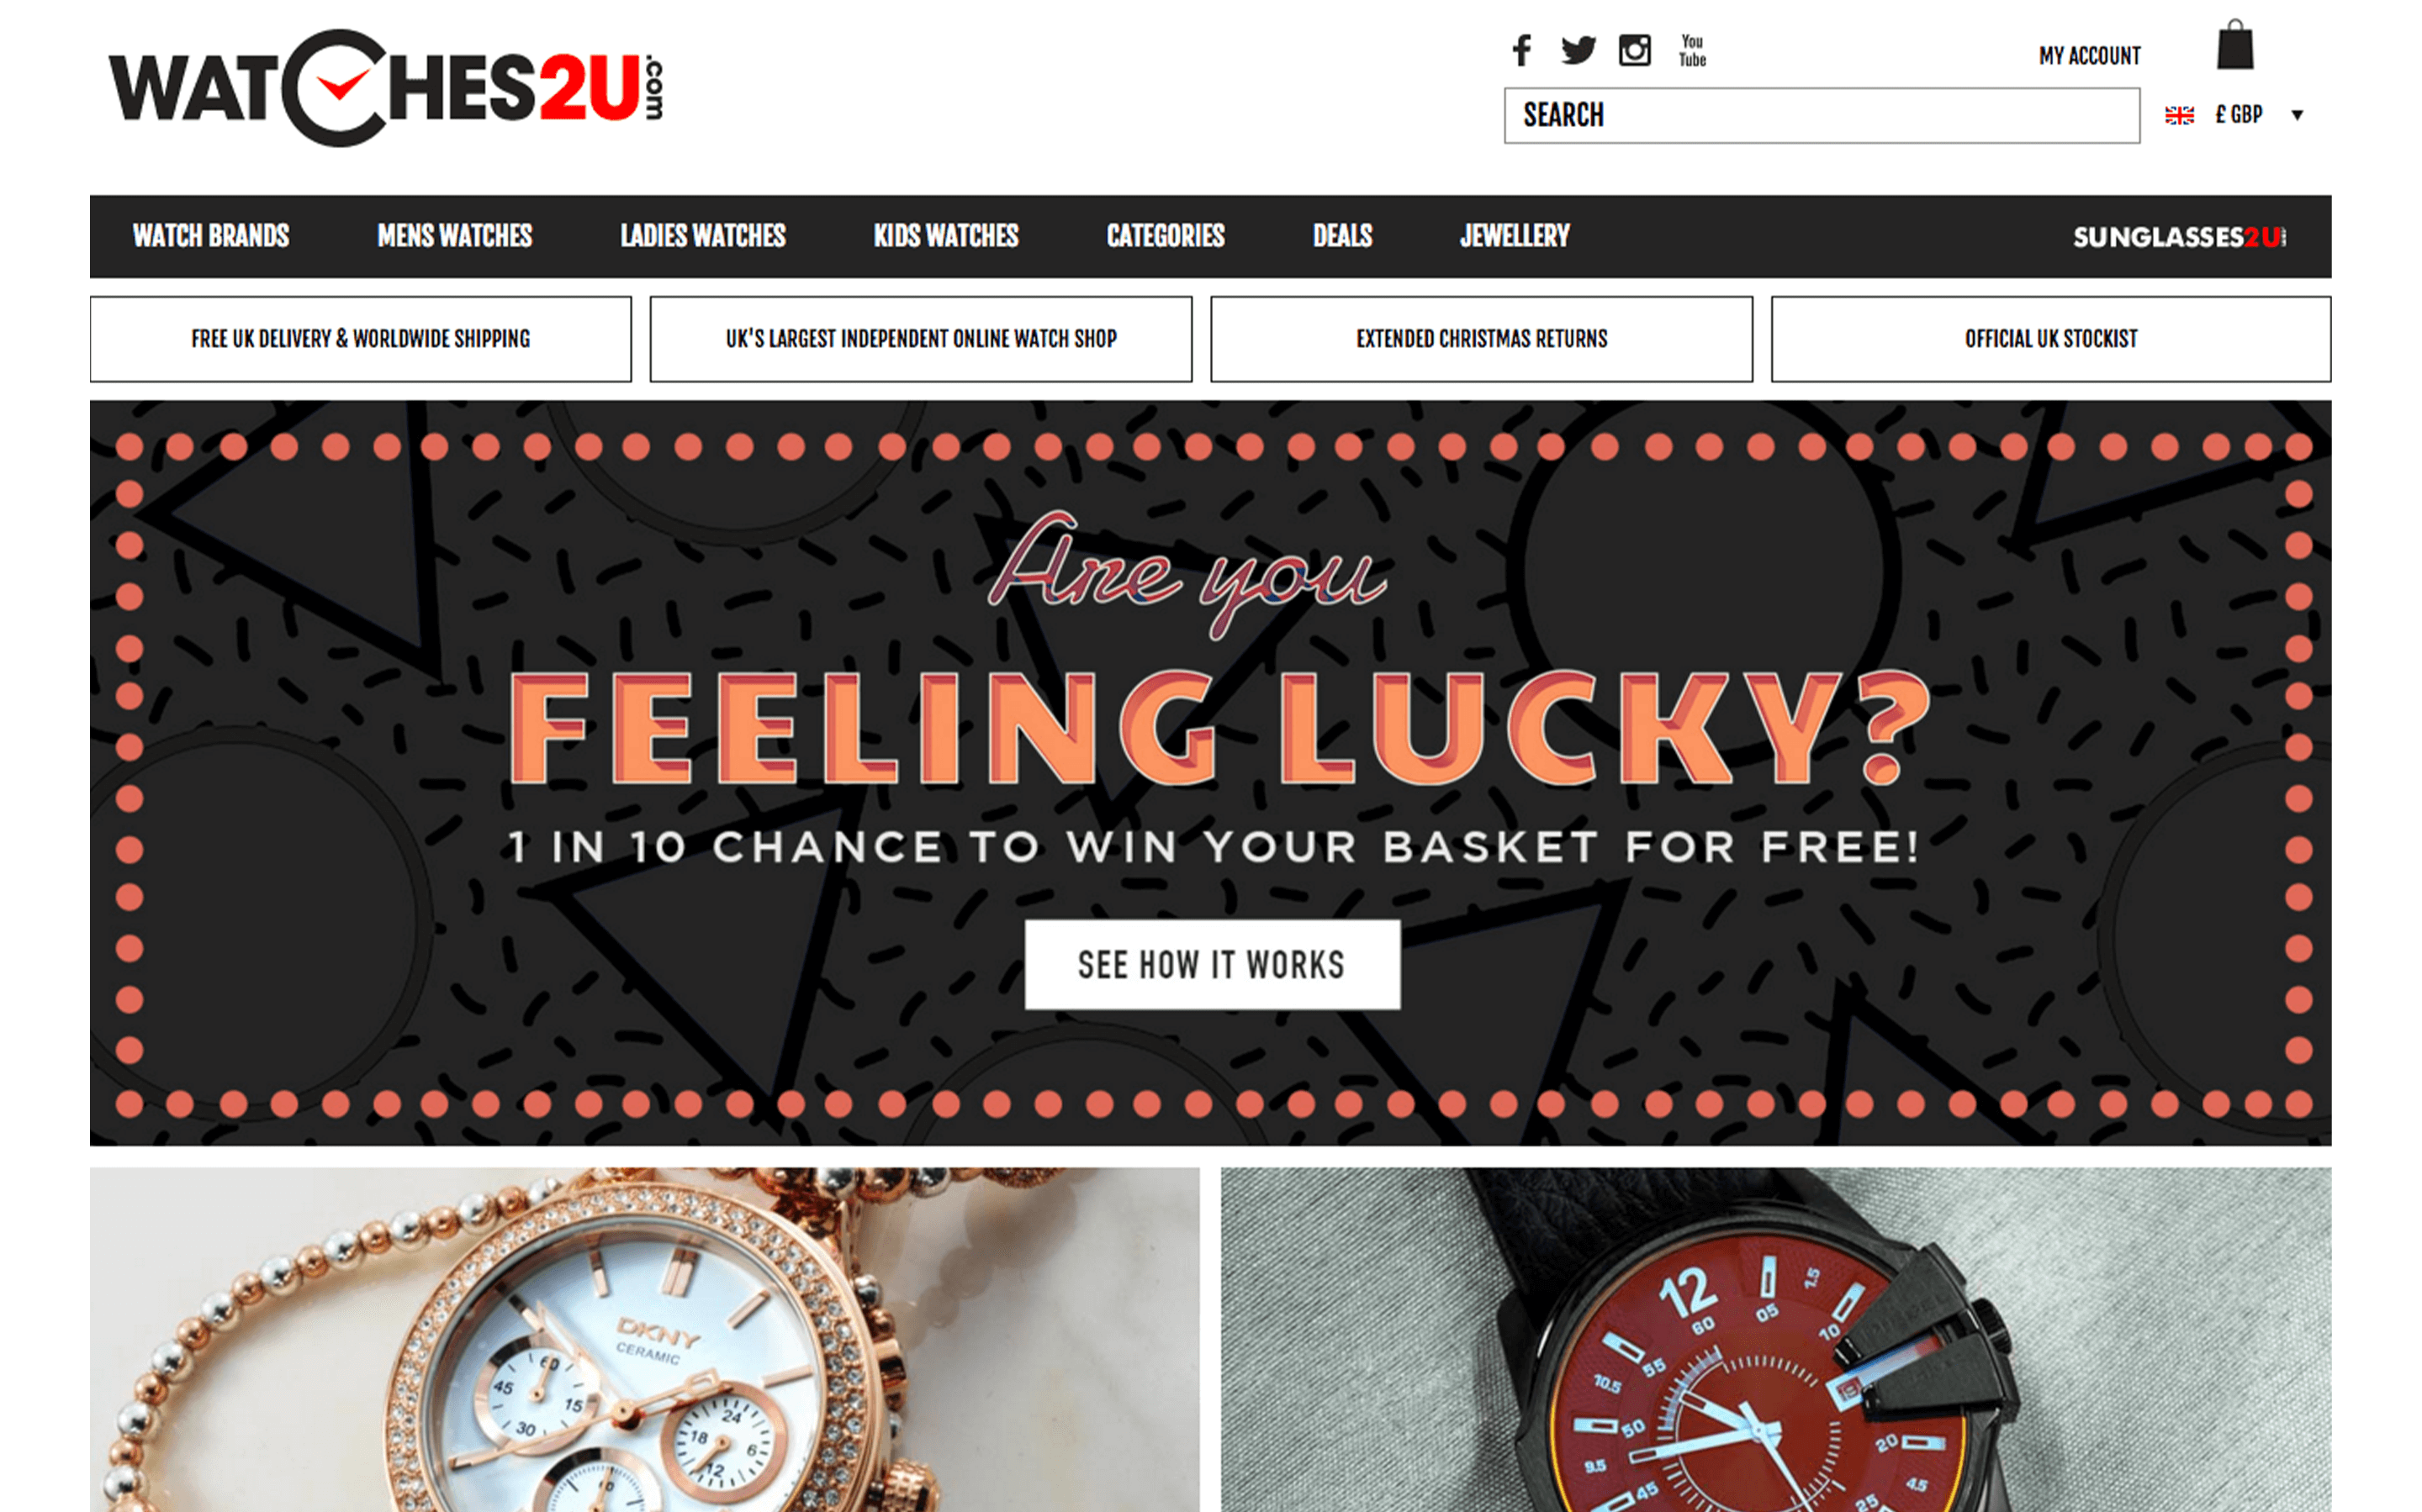The height and width of the screenshot is (1512, 2422).
Task: Click the UK flag icon
Action: click(x=2179, y=115)
